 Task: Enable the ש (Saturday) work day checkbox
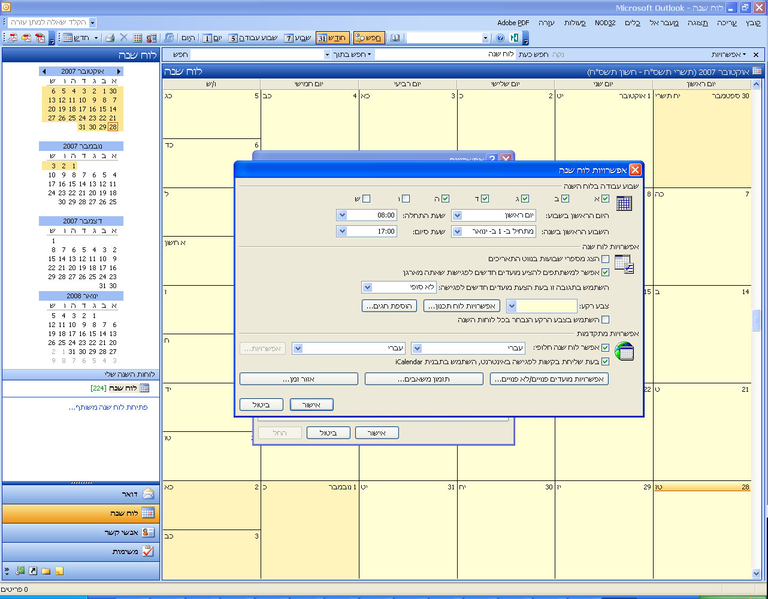366,199
